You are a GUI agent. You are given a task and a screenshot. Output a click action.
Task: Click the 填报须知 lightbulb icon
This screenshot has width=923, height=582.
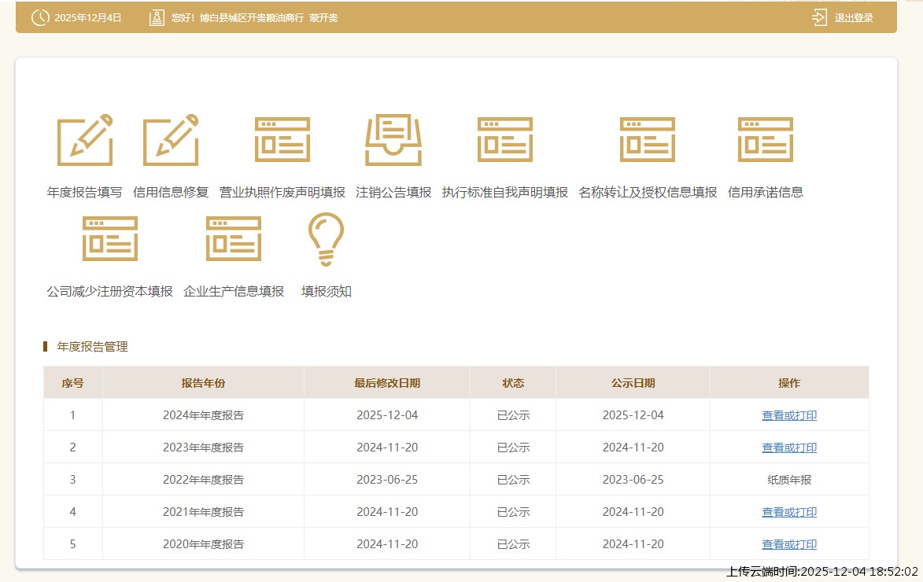tap(326, 239)
